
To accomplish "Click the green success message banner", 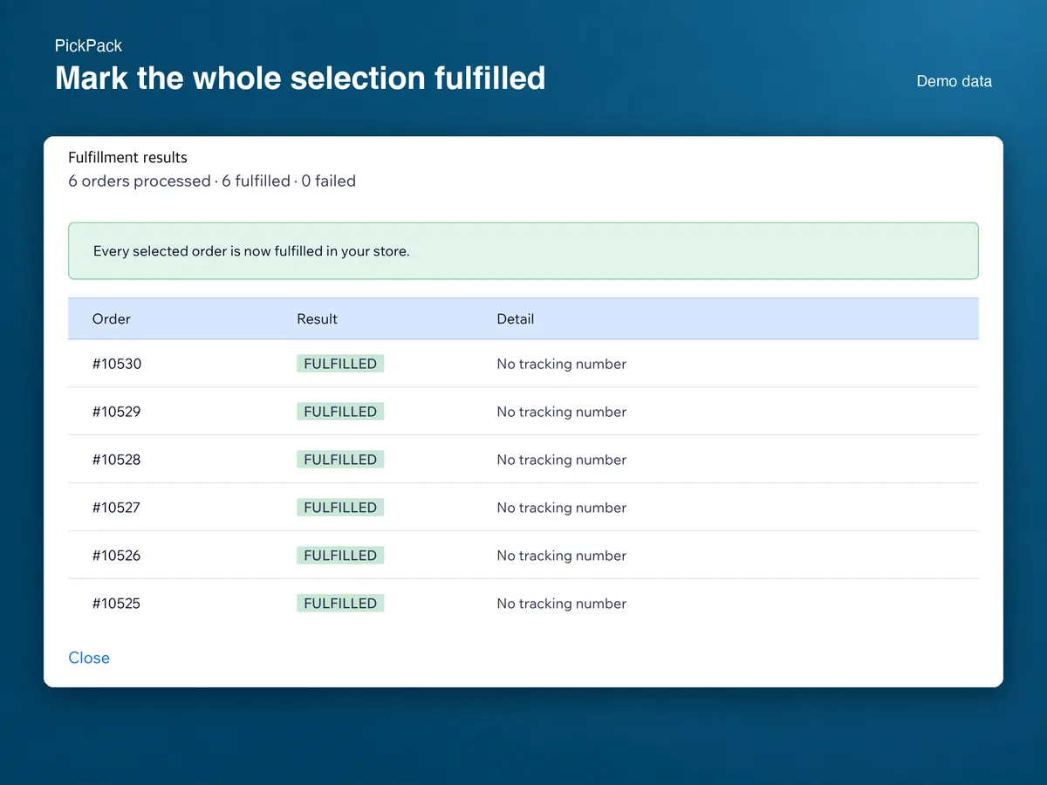I will pyautogui.click(x=523, y=251).
